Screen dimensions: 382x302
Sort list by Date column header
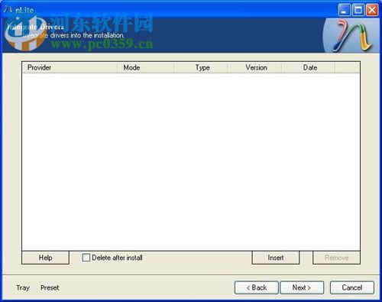click(x=309, y=67)
